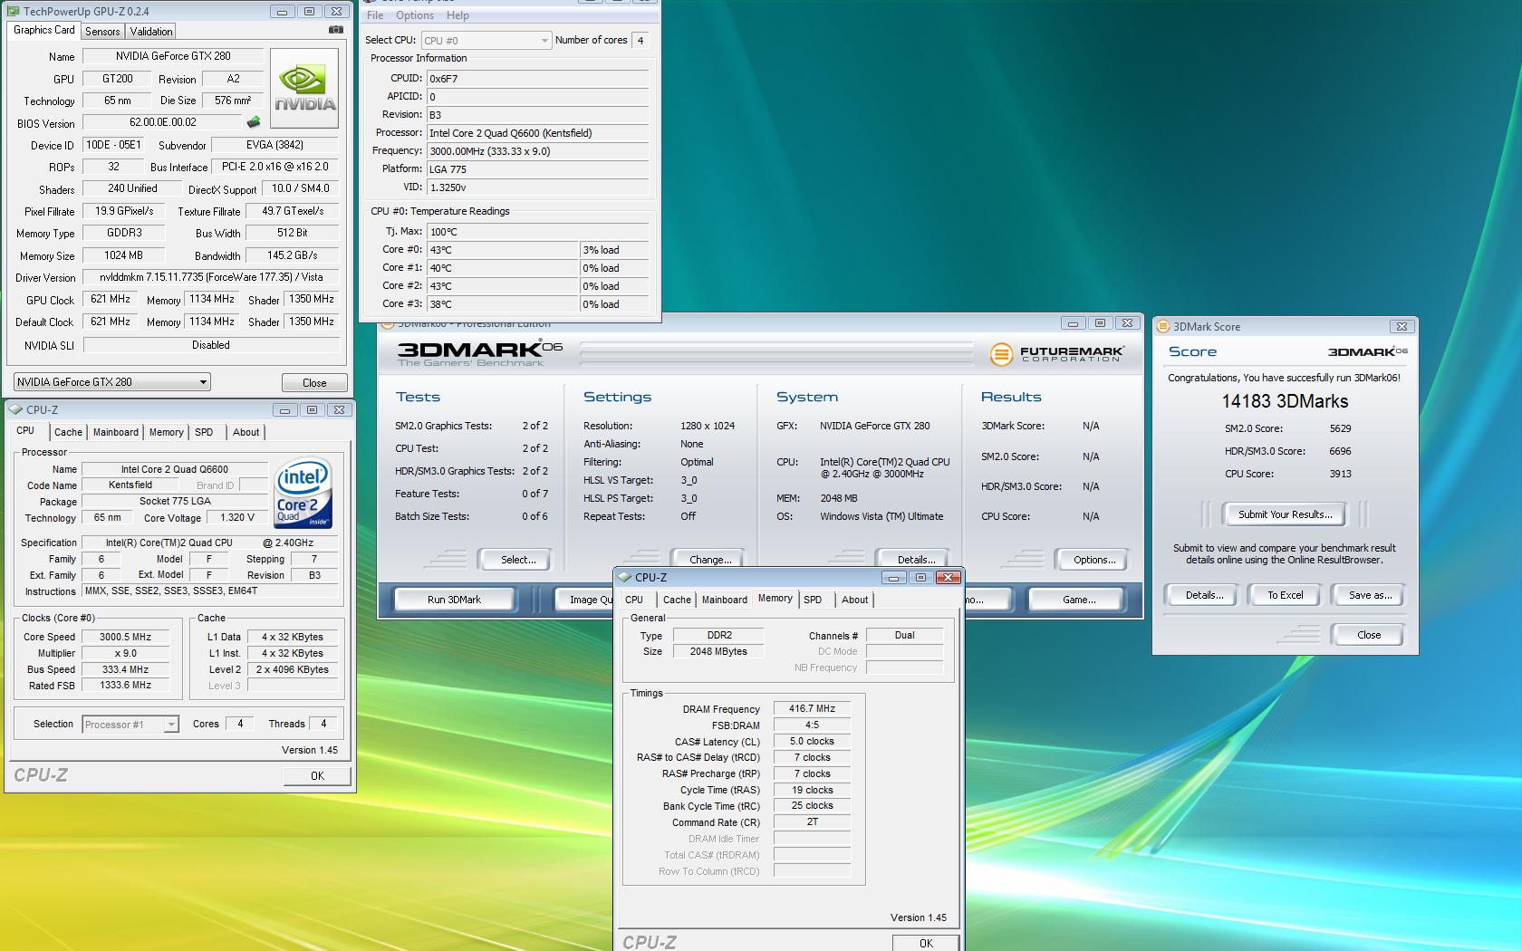Click Close in the 3DMark Score window

pos(1369,635)
